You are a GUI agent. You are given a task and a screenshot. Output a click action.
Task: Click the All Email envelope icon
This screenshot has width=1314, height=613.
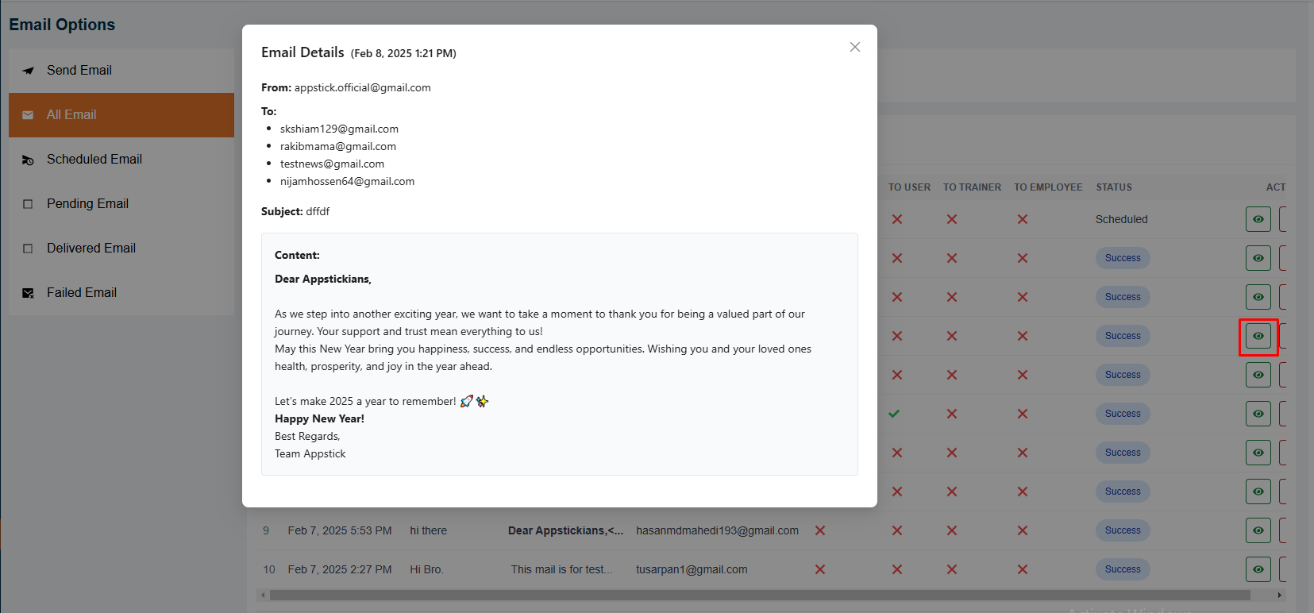pos(28,115)
